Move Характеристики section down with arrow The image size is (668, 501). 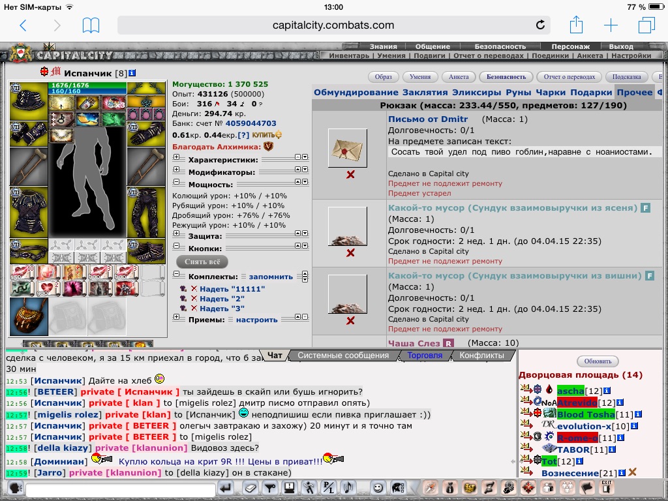coord(305,157)
